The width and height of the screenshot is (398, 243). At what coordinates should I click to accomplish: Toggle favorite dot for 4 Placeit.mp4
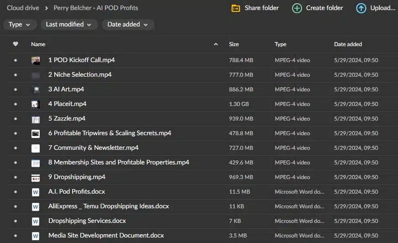pyautogui.click(x=16, y=104)
